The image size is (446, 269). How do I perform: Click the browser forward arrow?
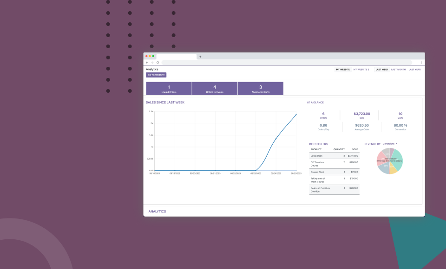(152, 62)
